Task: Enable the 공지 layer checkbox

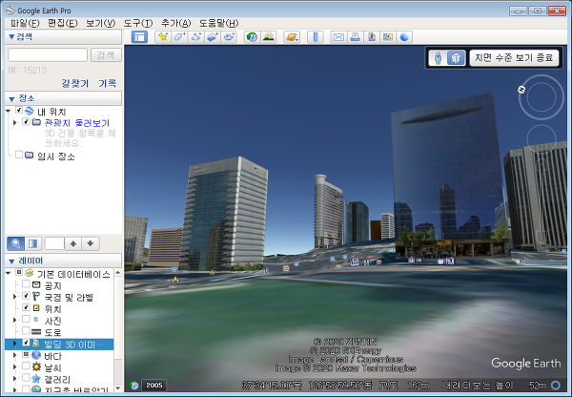Action: (26, 283)
